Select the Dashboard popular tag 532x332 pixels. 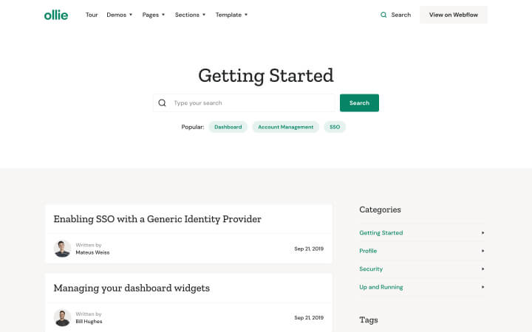point(228,127)
